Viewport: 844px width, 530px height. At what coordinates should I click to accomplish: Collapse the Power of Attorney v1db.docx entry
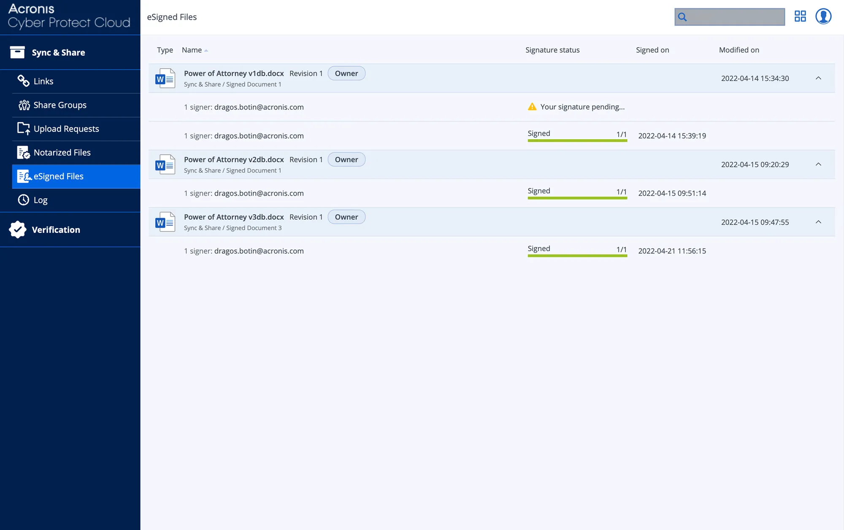819,78
